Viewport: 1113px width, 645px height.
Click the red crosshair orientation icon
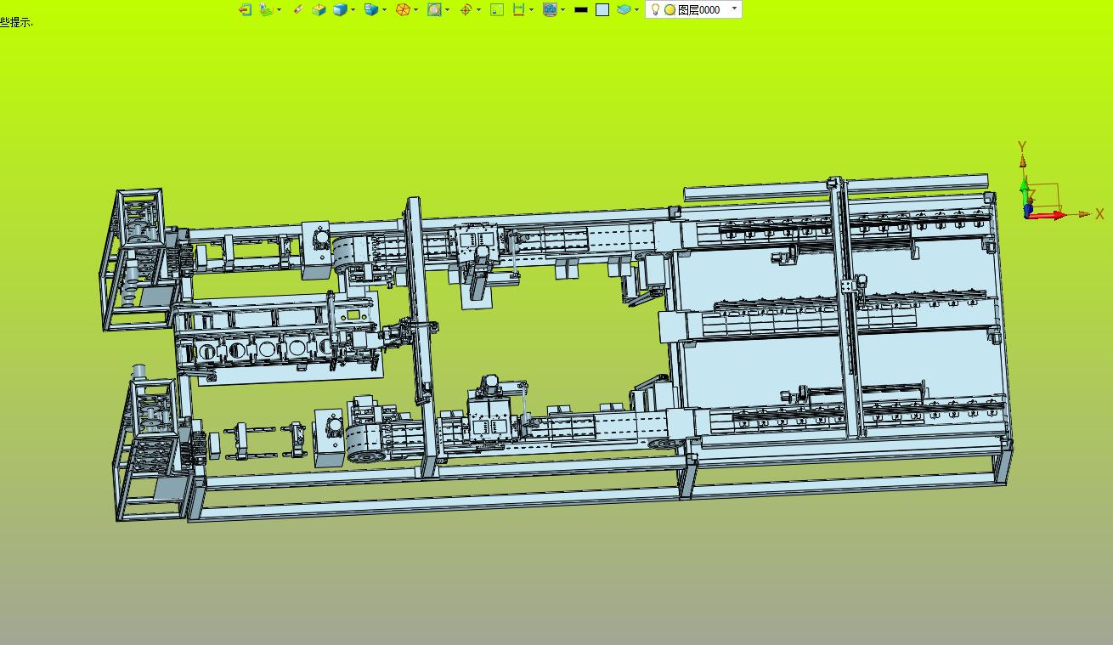coord(466,9)
